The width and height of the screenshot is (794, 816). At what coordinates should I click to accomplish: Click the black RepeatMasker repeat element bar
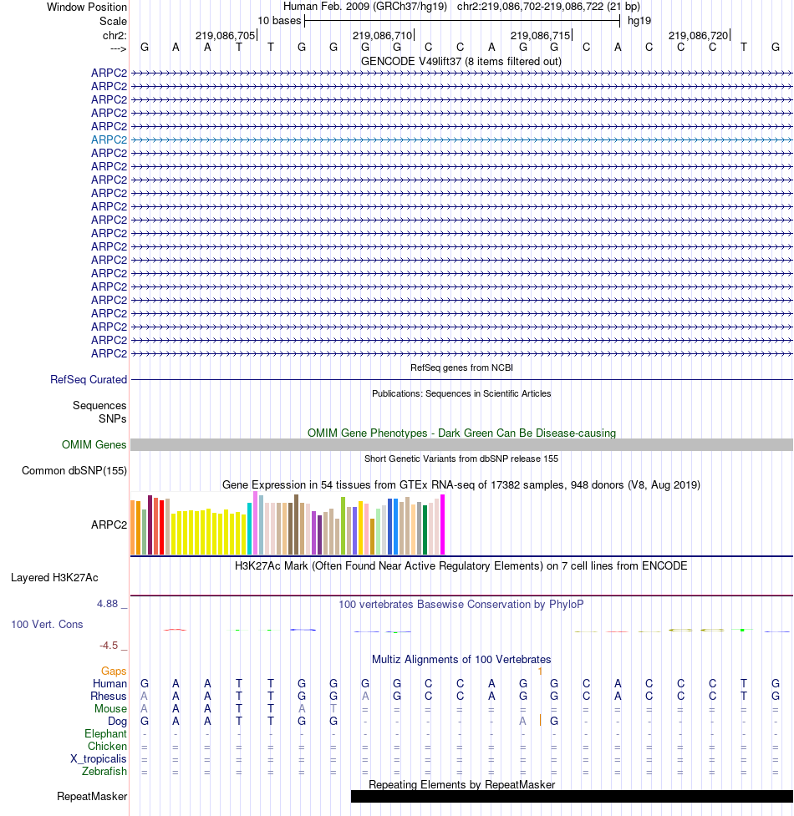click(572, 796)
